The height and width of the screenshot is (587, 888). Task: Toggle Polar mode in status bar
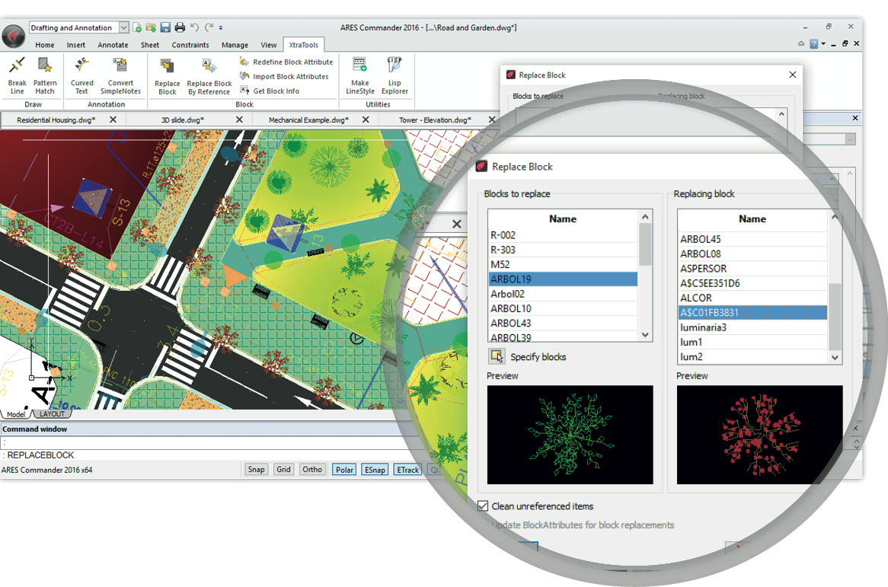coord(344,470)
